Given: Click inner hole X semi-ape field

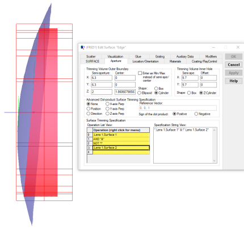Looking at the screenshot, I should pos(190,78).
